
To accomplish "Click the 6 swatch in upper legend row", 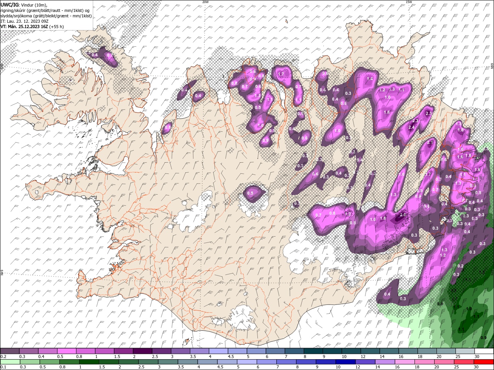I will tap(274, 351).
